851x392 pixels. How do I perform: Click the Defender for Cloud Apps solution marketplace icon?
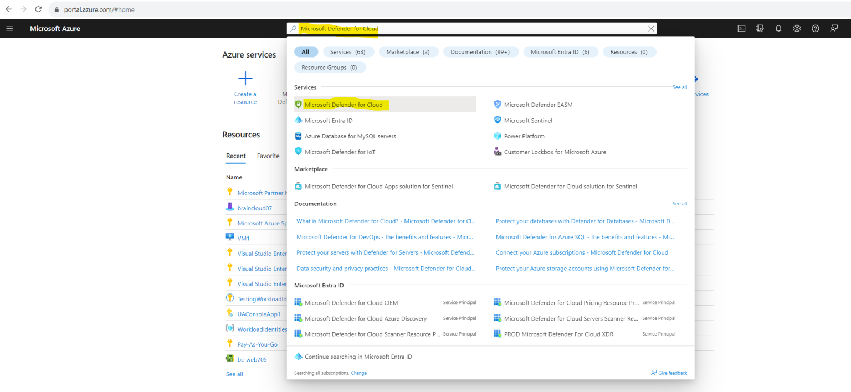point(299,186)
